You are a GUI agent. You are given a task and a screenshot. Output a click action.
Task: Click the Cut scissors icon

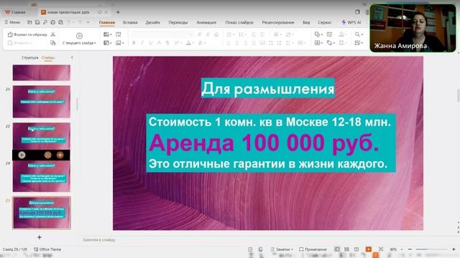coord(52,34)
